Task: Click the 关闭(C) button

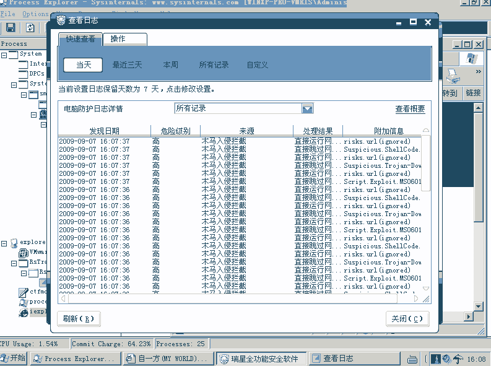Action: click(x=407, y=319)
